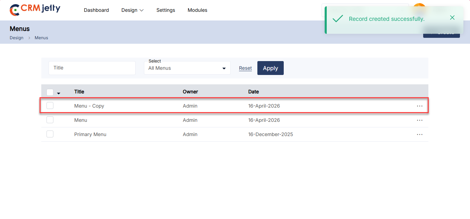Click the green checkmark success icon
This screenshot has height=219, width=470.
[x=337, y=19]
